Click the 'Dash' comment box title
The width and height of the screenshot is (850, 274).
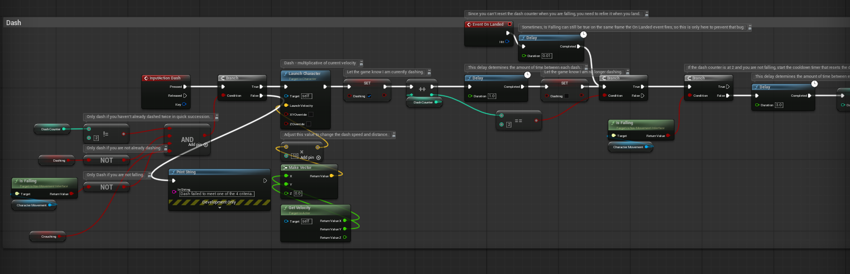13,23
